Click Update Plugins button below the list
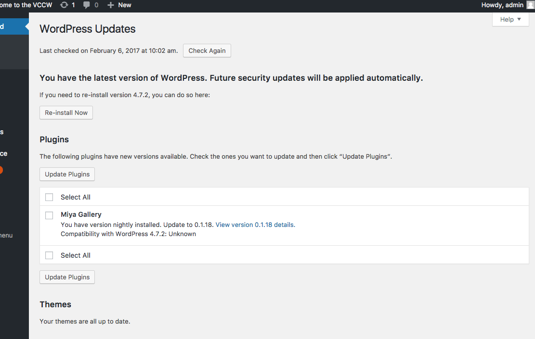Image resolution: width=535 pixels, height=339 pixels. tap(67, 277)
